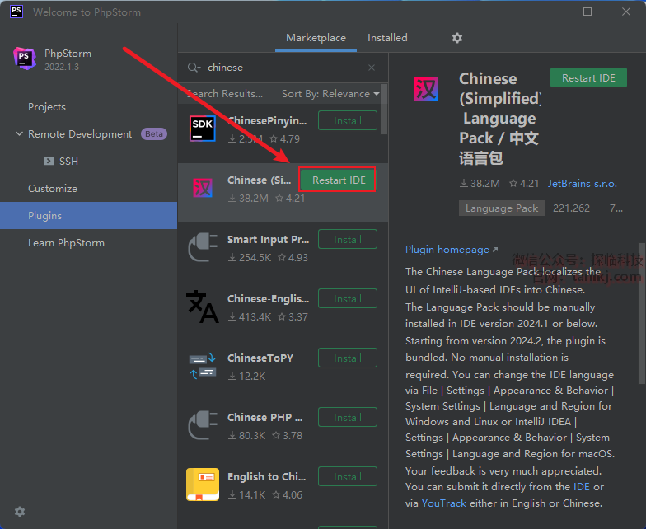Viewport: 646px width, 529px height.
Task: Install the Chinese-English plugin
Action: pyautogui.click(x=348, y=298)
